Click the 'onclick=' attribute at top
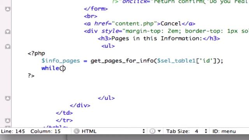249x140 pixels. pyautogui.click(x=136, y=2)
